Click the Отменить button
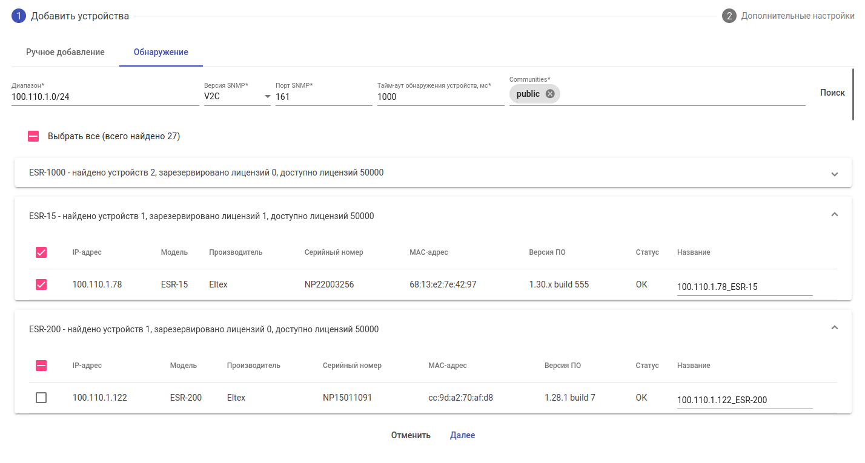This screenshot has width=865, height=463. pos(411,435)
